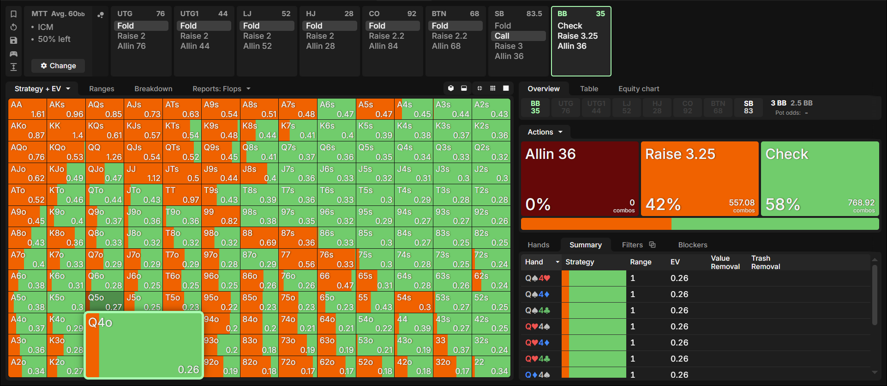Switch to the Breakdown tab

[153, 89]
